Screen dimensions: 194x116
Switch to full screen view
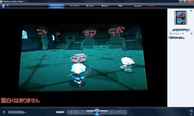click(x=191, y=111)
